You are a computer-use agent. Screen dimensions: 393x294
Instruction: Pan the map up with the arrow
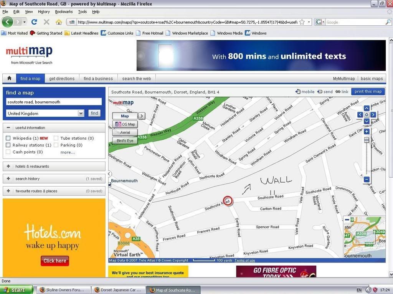(x=367, y=108)
